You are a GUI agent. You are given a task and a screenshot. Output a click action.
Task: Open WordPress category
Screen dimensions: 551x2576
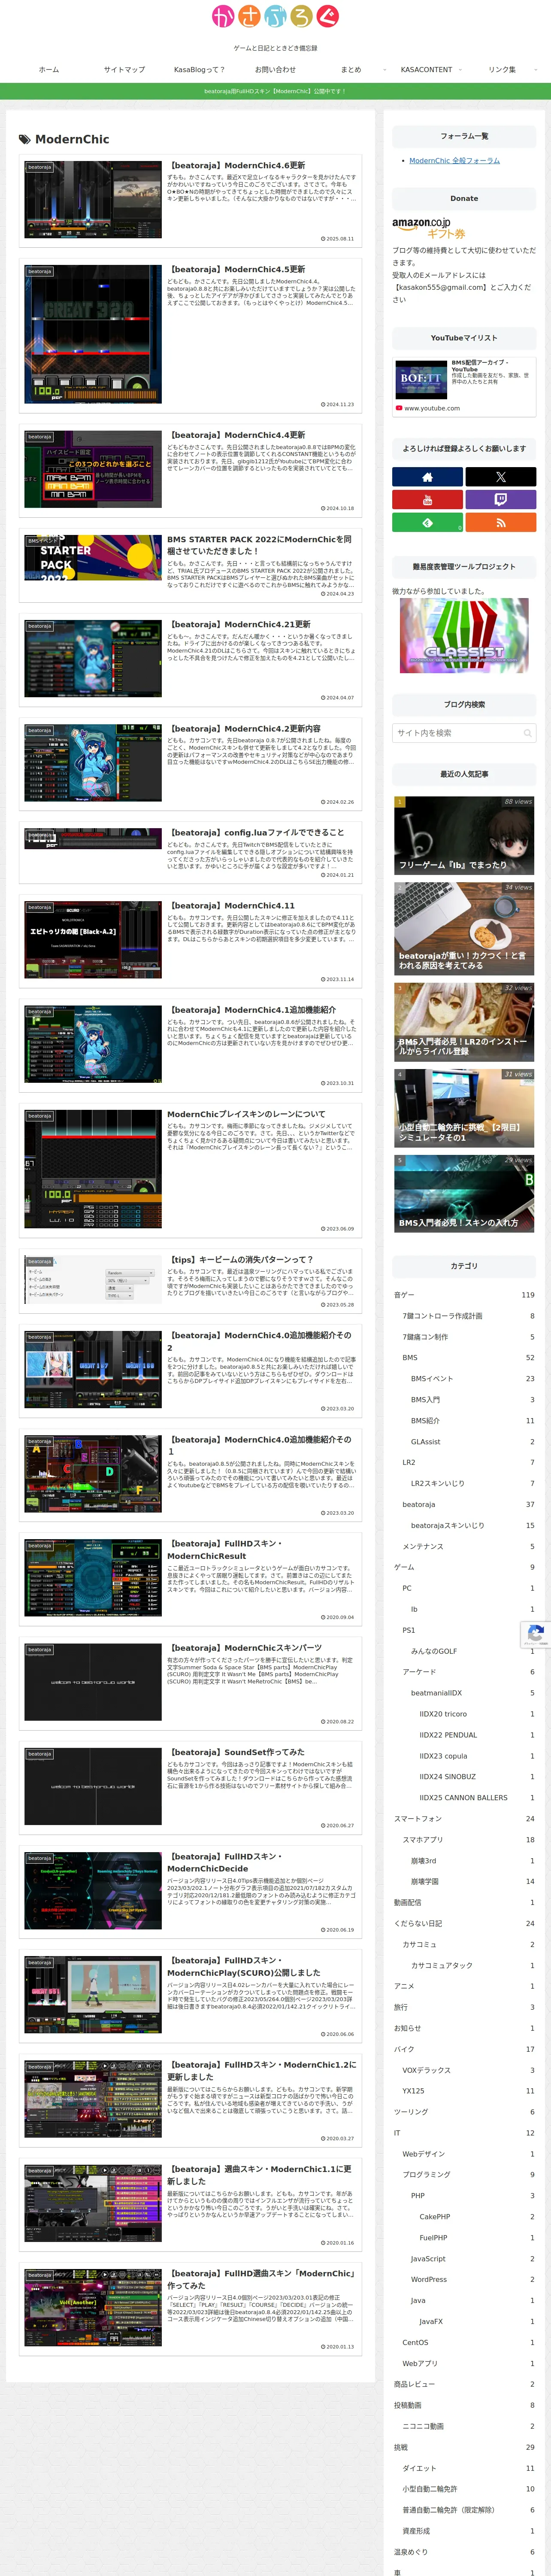(472, 2279)
